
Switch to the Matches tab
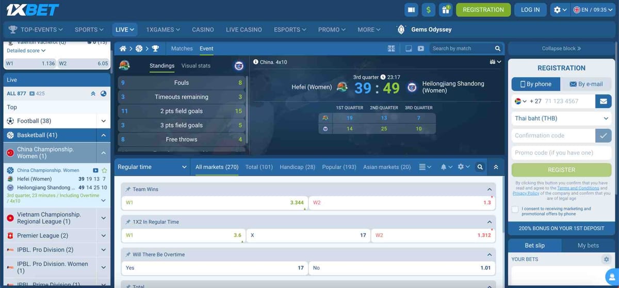(x=182, y=48)
